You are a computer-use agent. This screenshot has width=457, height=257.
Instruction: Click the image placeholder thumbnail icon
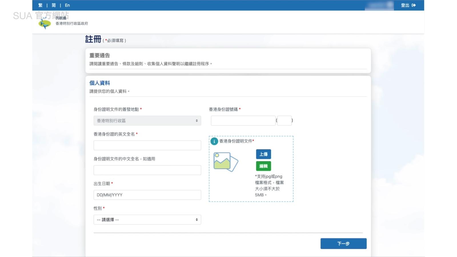click(226, 162)
